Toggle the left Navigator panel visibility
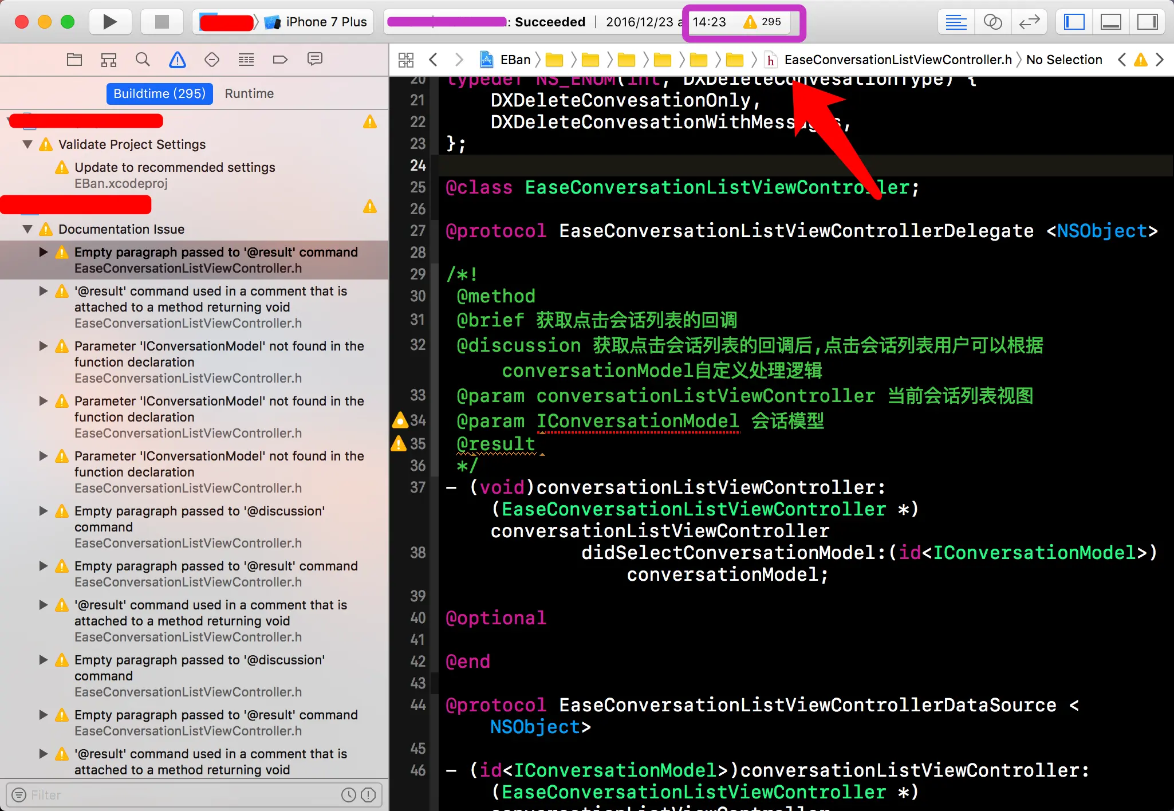Viewport: 1174px width, 811px height. (1074, 22)
